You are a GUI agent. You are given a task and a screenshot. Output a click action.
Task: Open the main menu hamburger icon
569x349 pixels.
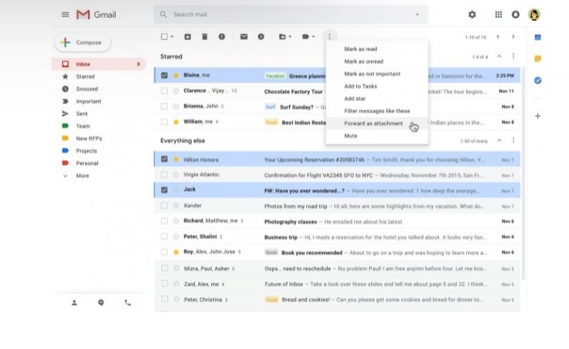[x=65, y=14]
